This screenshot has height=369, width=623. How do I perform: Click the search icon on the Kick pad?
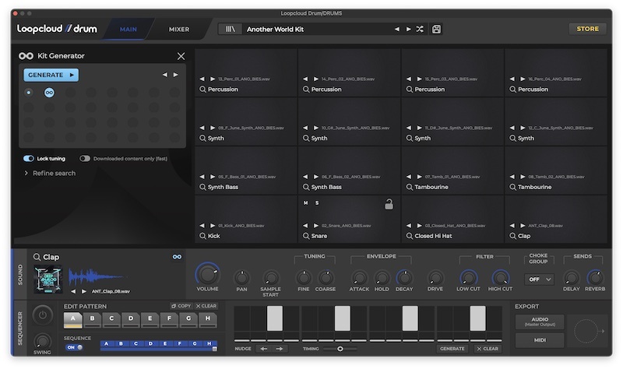203,236
